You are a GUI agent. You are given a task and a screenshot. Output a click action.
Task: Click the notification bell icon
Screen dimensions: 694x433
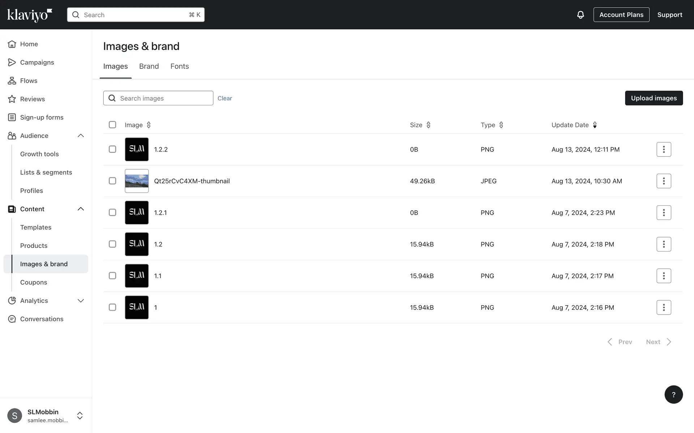pos(580,15)
